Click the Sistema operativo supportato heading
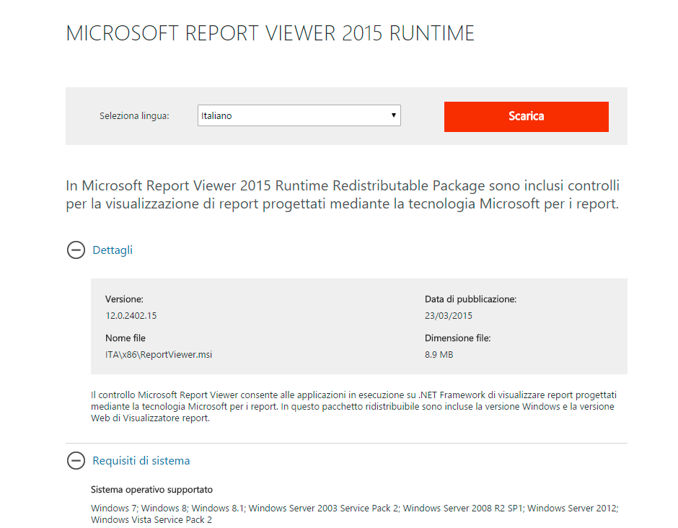The image size is (678, 528). tap(151, 490)
